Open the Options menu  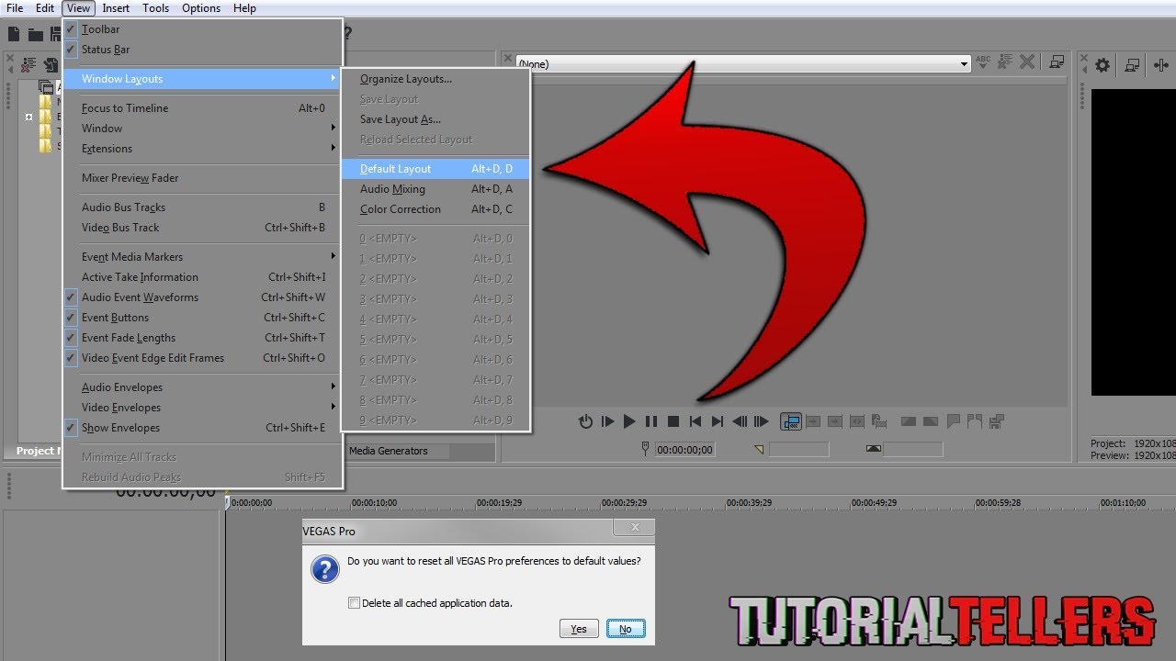click(201, 8)
